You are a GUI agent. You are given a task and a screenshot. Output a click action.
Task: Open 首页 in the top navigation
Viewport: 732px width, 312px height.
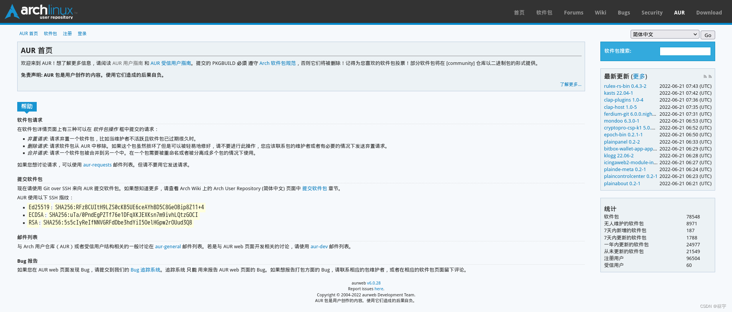[519, 13]
